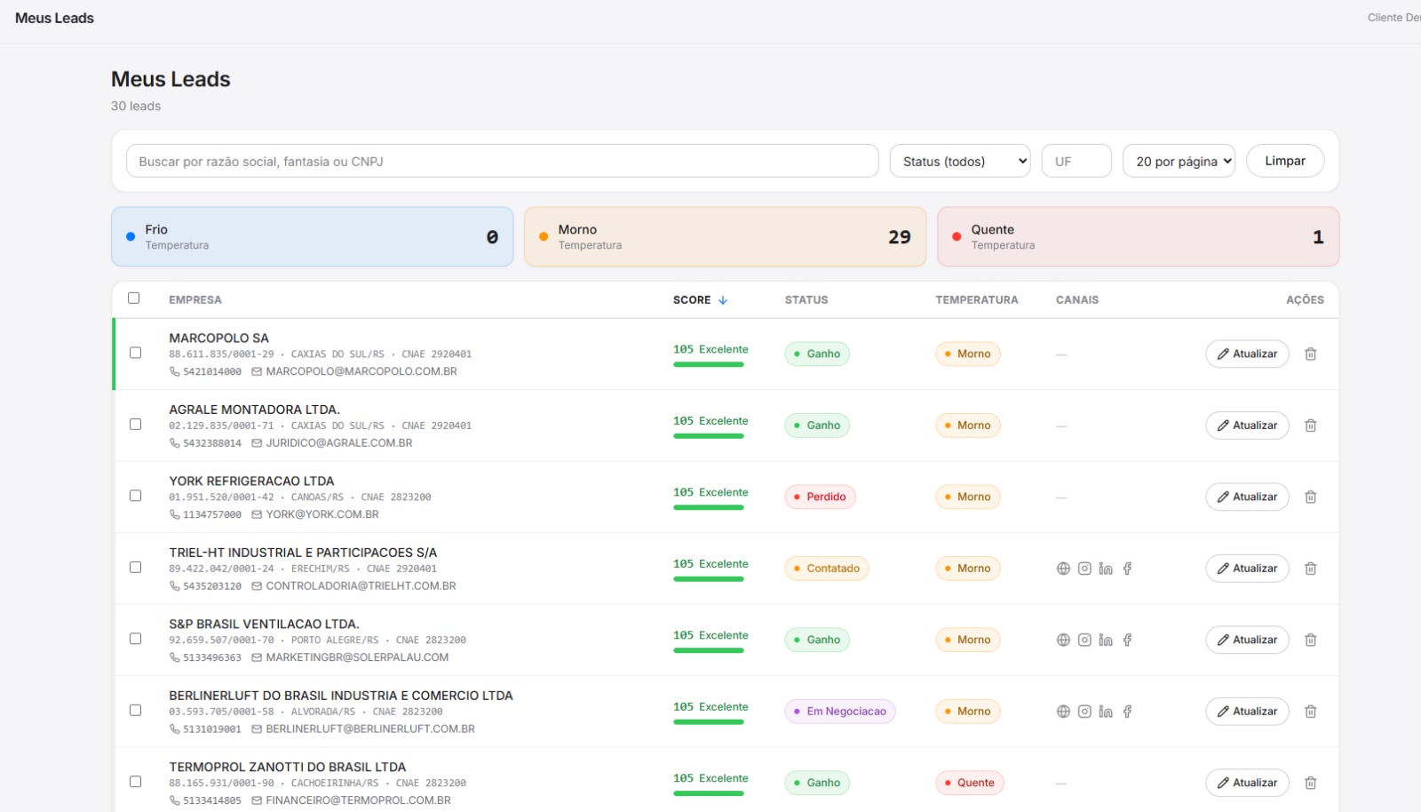Viewport: 1421px width, 812px height.
Task: Filter by the Morno temperature card
Action: coord(726,236)
